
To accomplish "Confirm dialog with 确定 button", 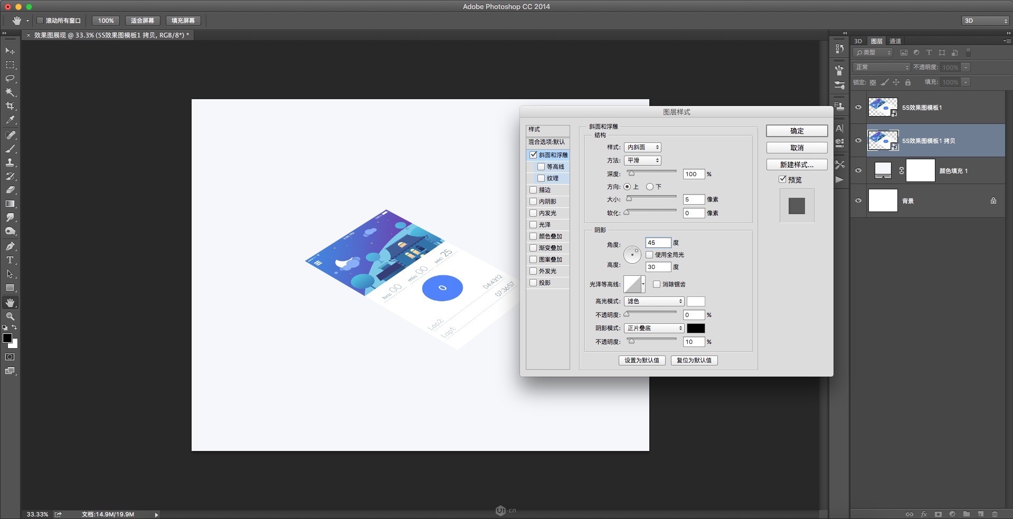I will click(x=797, y=131).
